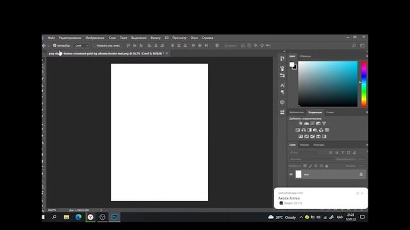The height and width of the screenshot is (230, 410).
Task: Open the Brushes panel icon
Action: (282, 68)
